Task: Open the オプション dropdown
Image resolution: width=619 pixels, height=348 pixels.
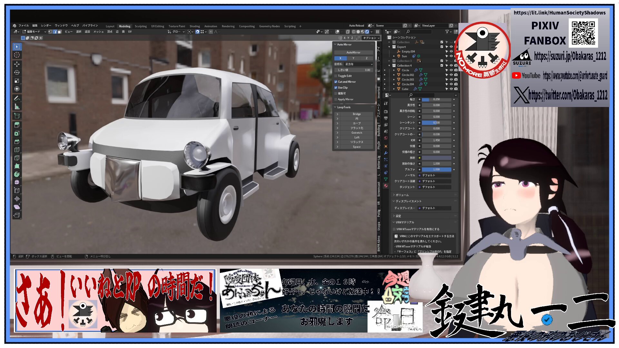Action: 371,38
